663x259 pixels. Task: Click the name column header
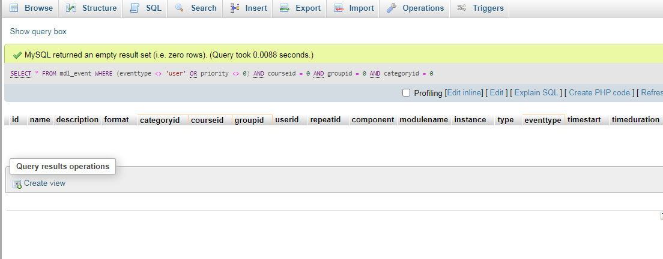(x=40, y=120)
